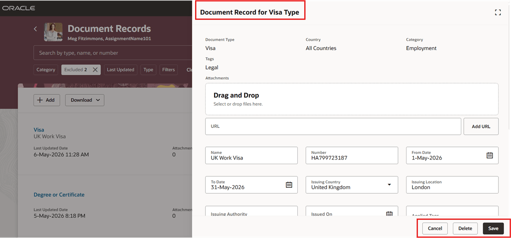
Task: Click the Meg Fitzimmons, AssignmentName101 subtitle
Action: [x=109, y=39]
